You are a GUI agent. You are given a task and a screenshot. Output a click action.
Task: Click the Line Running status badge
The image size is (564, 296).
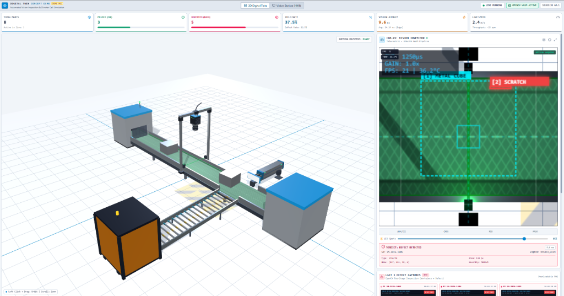[x=492, y=6]
